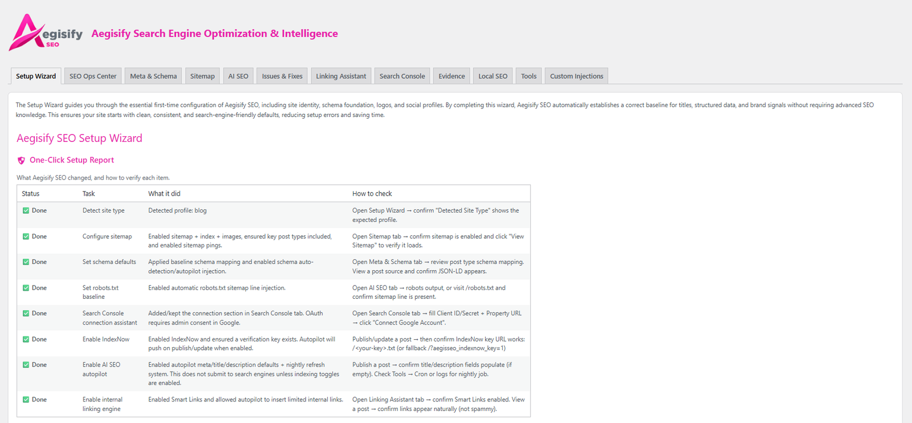912x423 pixels.
Task: Select the Issues & Fixes tab
Action: (x=282, y=76)
